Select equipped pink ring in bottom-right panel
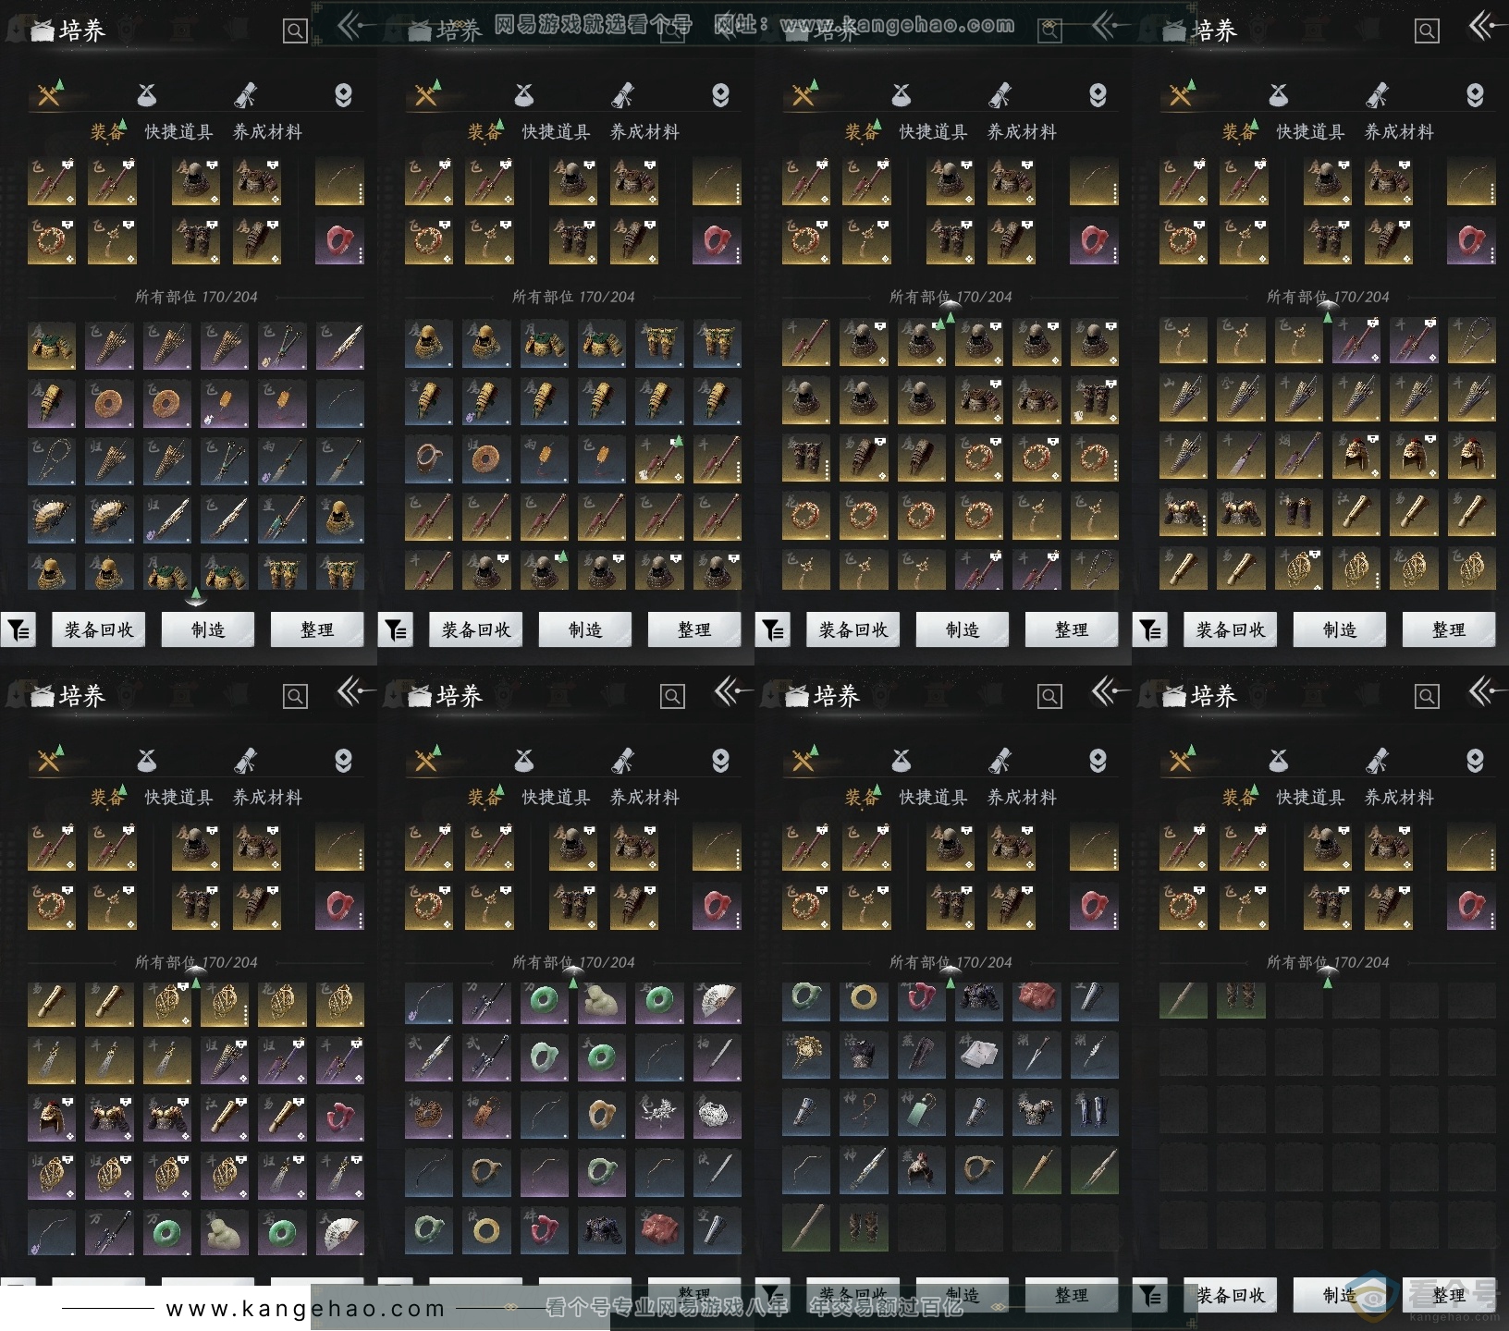Image resolution: width=1509 pixels, height=1331 pixels. 1471,907
